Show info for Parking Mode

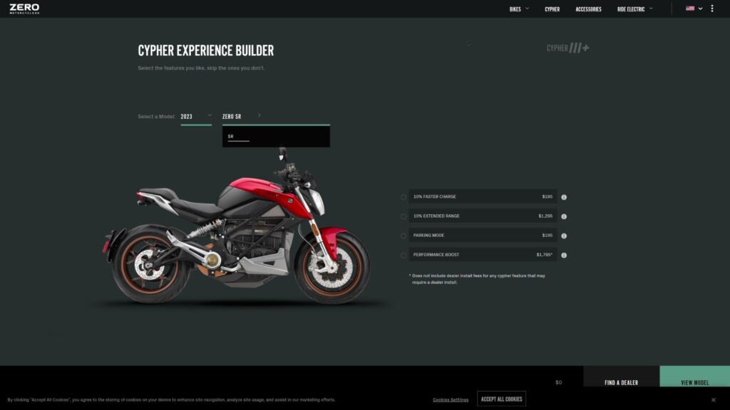564,236
